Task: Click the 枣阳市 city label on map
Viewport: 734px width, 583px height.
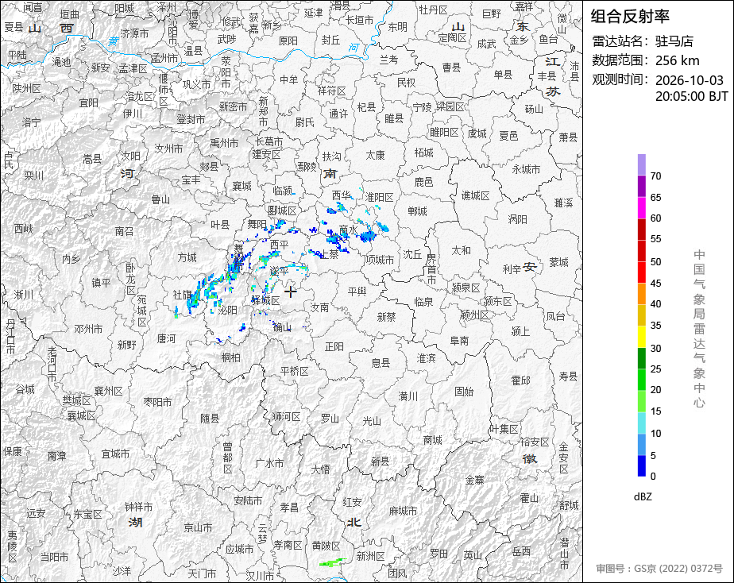Action: pyautogui.click(x=157, y=402)
